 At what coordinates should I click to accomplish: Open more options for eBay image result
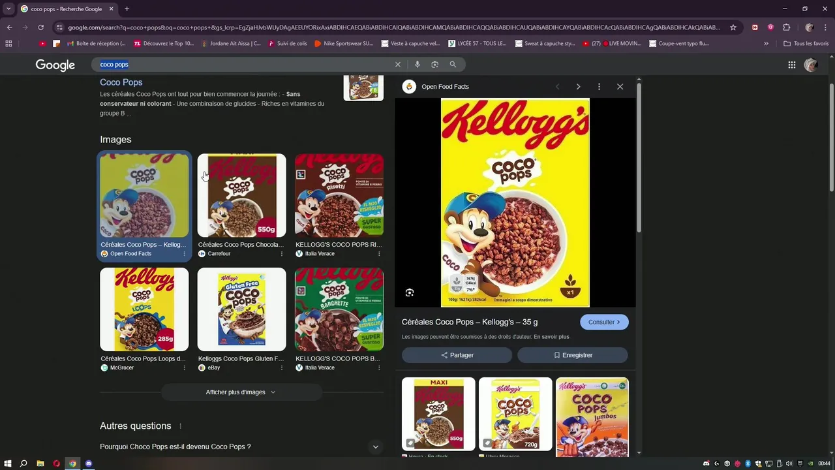click(282, 368)
